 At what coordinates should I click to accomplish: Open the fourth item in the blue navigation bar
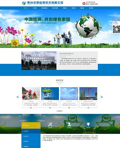pyautogui.click(x=55, y=8)
